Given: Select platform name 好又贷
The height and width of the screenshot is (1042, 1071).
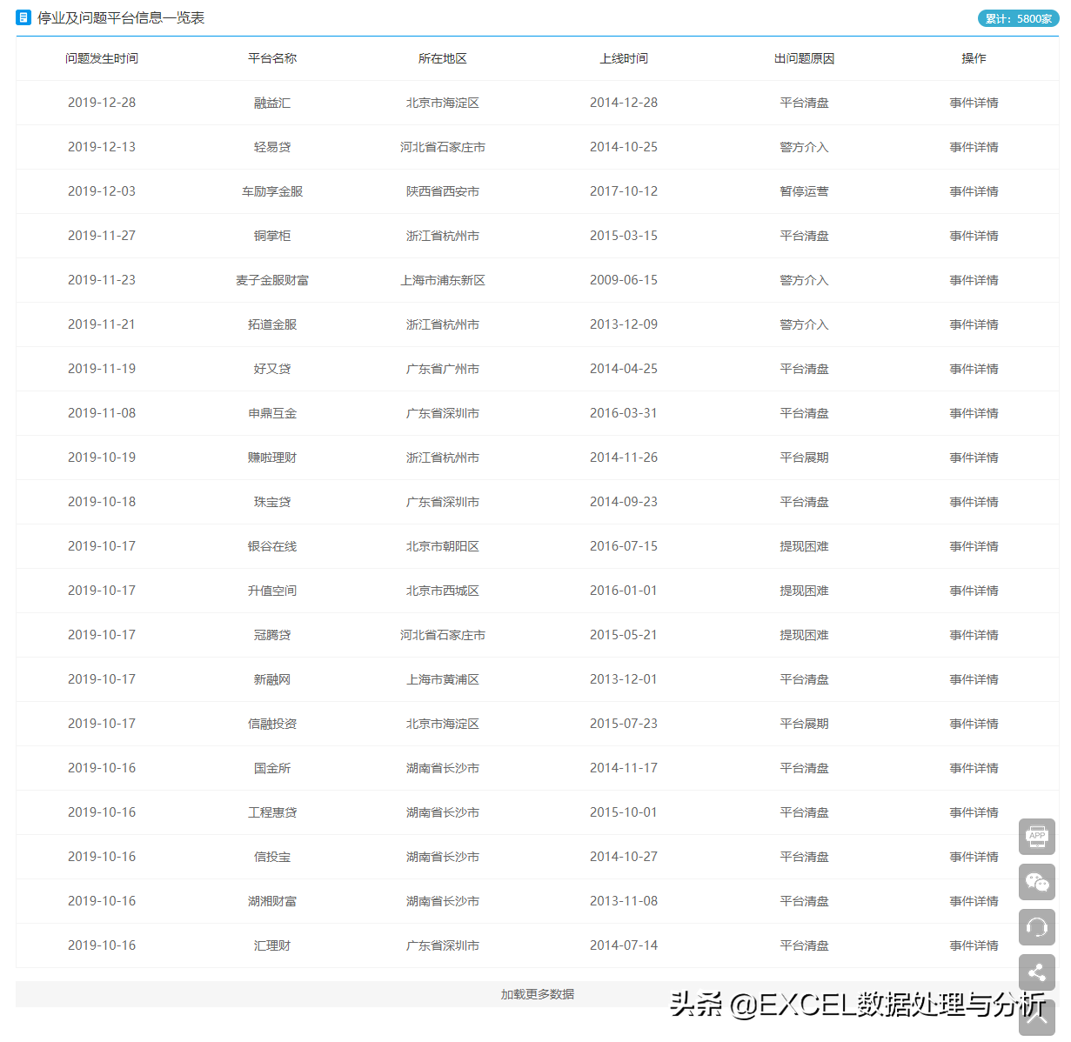Looking at the screenshot, I should [x=272, y=369].
